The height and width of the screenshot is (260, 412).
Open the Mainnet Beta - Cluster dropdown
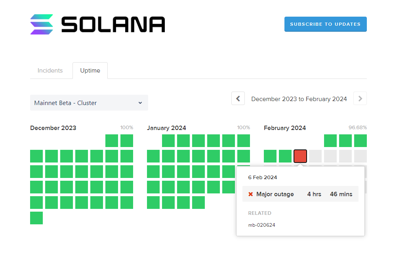[89, 103]
